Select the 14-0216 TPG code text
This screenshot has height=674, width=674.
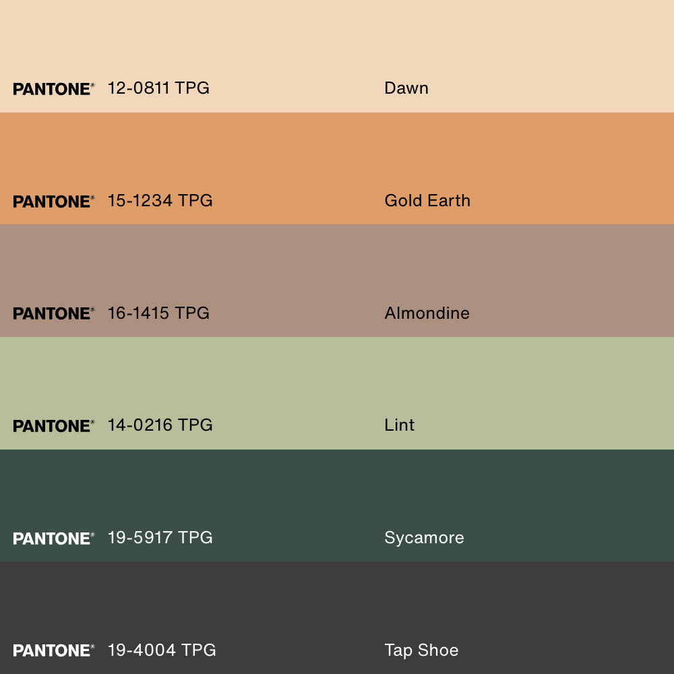(160, 425)
